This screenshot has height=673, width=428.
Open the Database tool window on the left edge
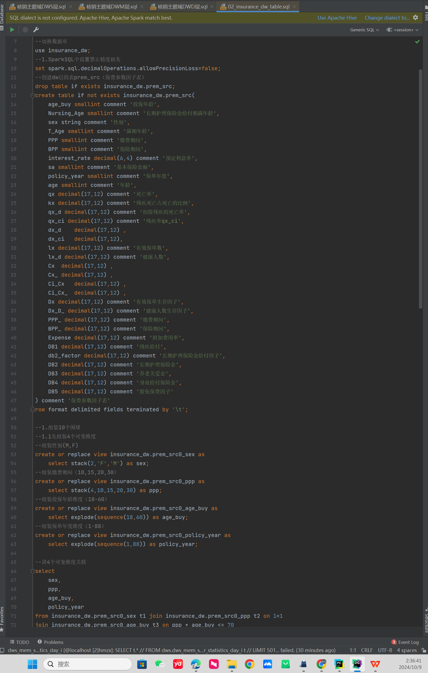pos(2,18)
